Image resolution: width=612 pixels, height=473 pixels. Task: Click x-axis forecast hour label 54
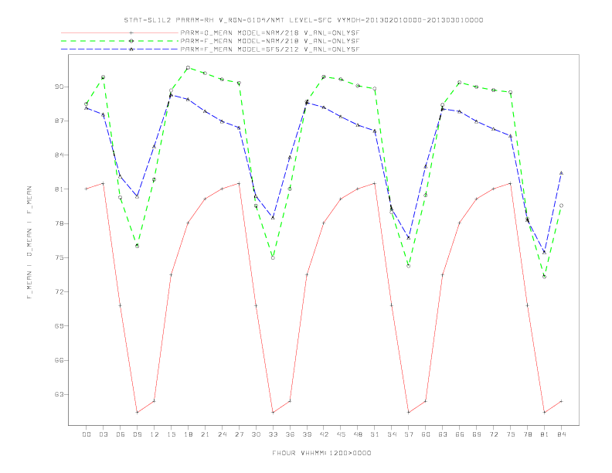coord(392,434)
